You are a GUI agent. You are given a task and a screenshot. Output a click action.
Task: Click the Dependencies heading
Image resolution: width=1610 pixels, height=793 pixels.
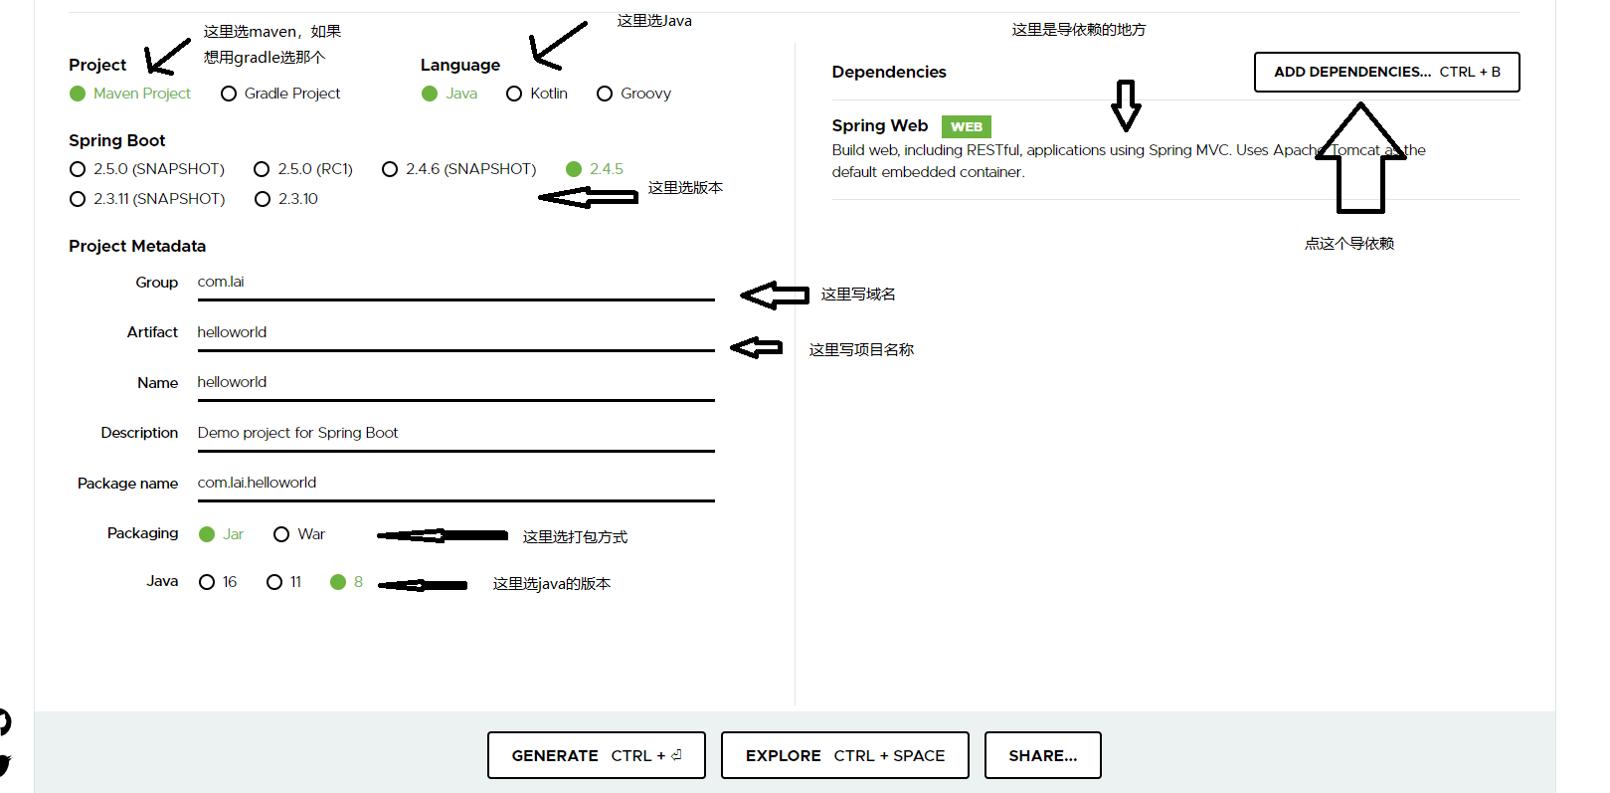coord(889,72)
